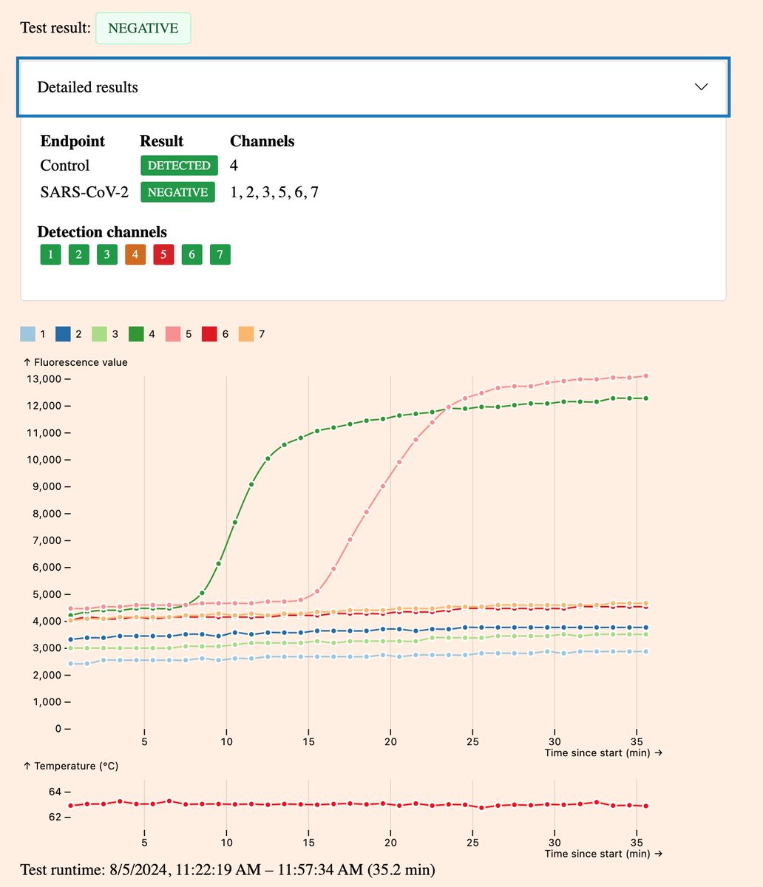Click the SARS-CoV-2 NEGATIVE result badge
The image size is (763, 887).
177,192
